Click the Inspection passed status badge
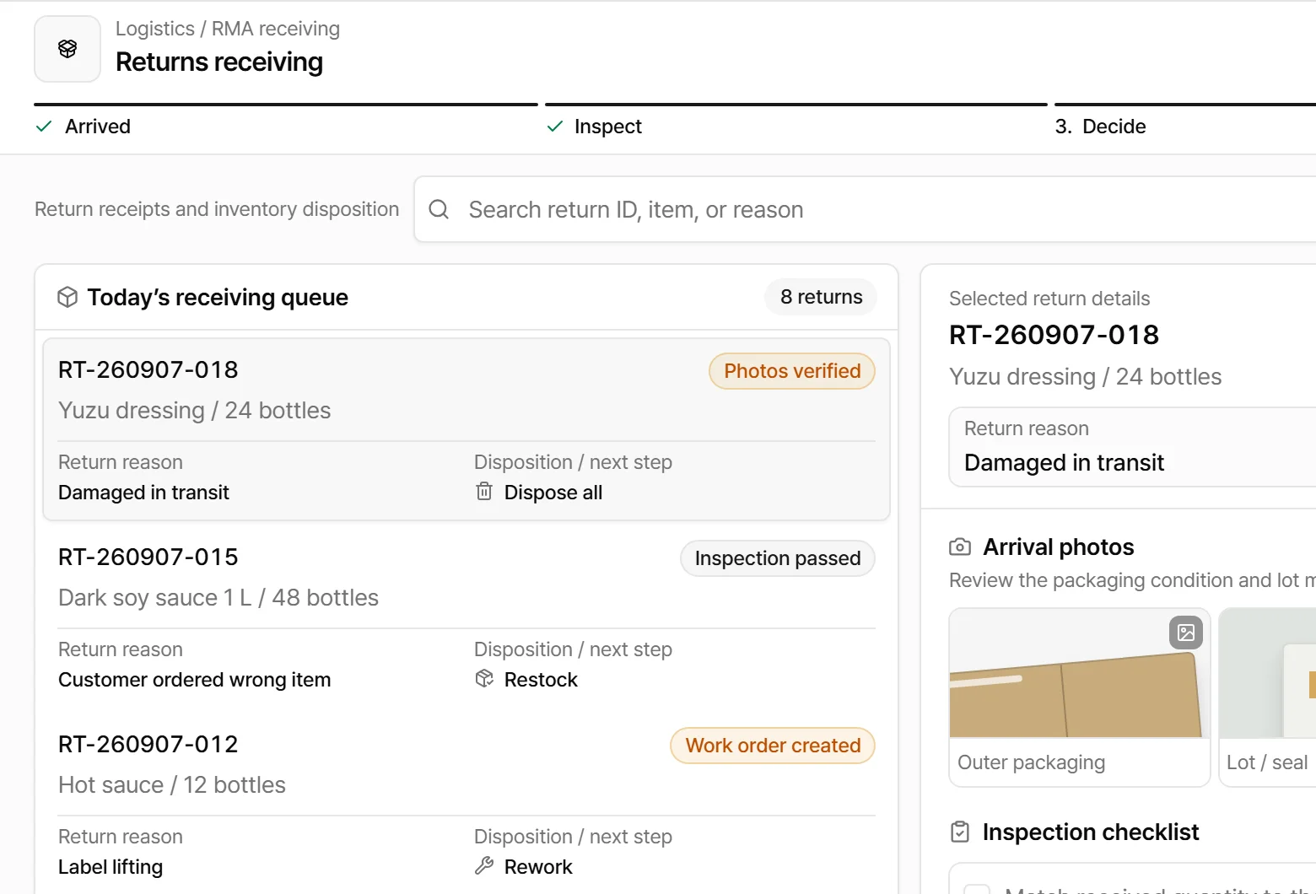 tap(778, 558)
